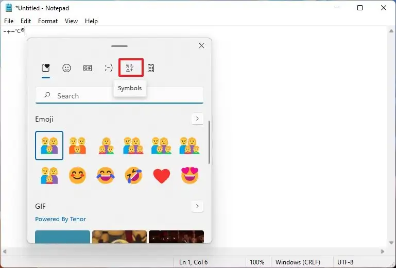This screenshot has height=268, width=396.
Task: Insert the red heart emoji
Action: coord(162,175)
